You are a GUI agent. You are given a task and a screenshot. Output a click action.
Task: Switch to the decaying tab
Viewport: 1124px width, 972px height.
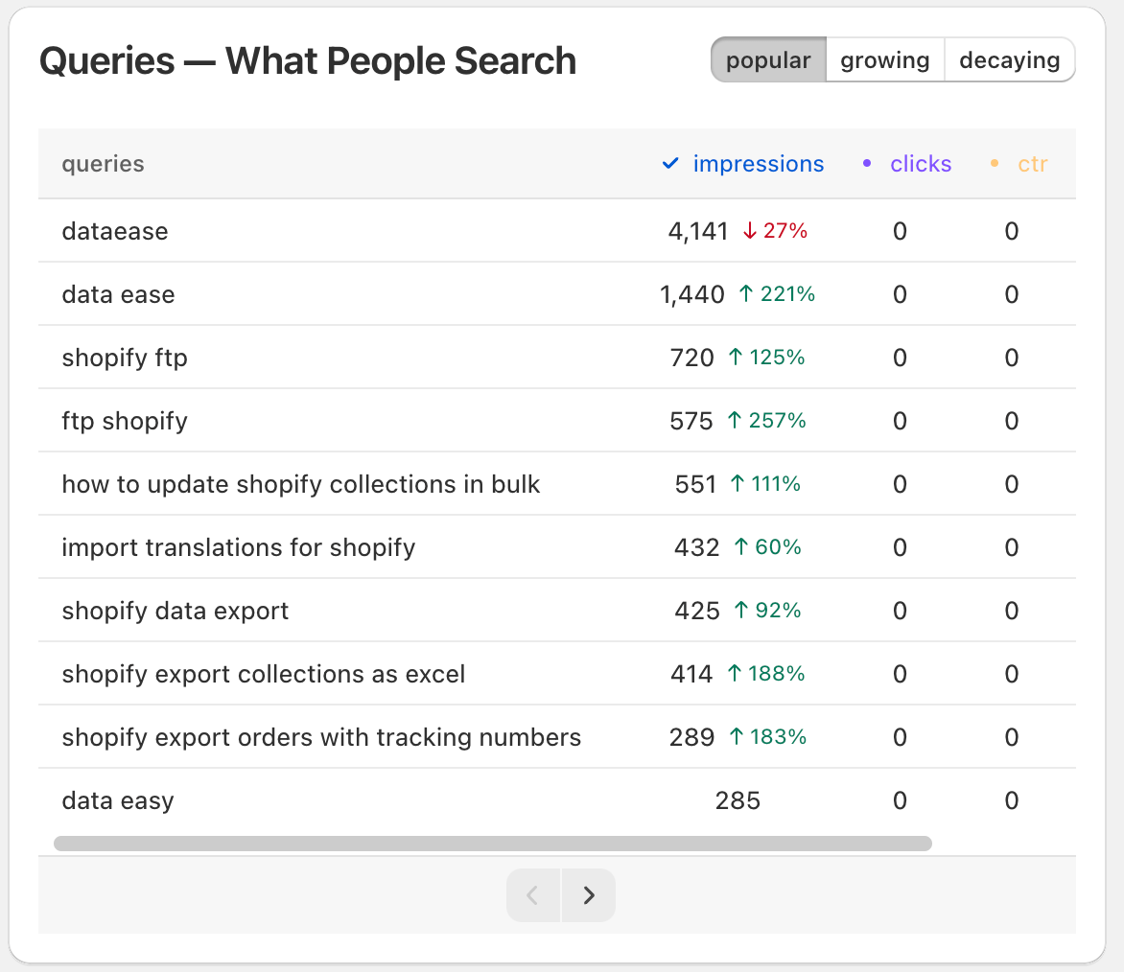tap(1009, 60)
